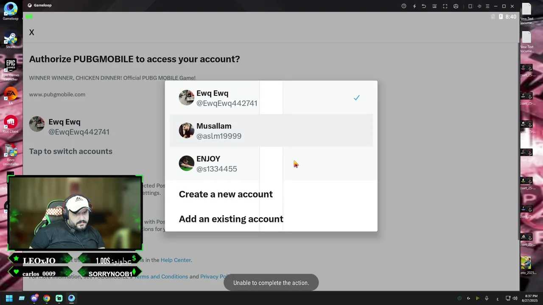Click the green play tray icon
Image resolution: width=543 pixels, height=305 pixels.
[477, 298]
